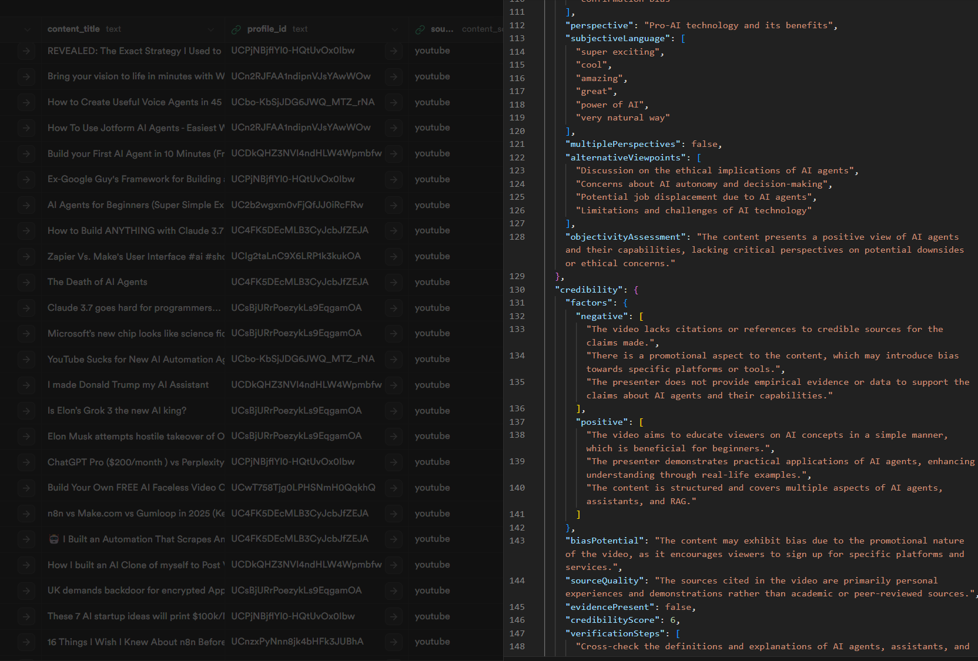
Task: Follow profile_id reference arrow in 'How To Use Jotform' row
Action: coord(393,128)
